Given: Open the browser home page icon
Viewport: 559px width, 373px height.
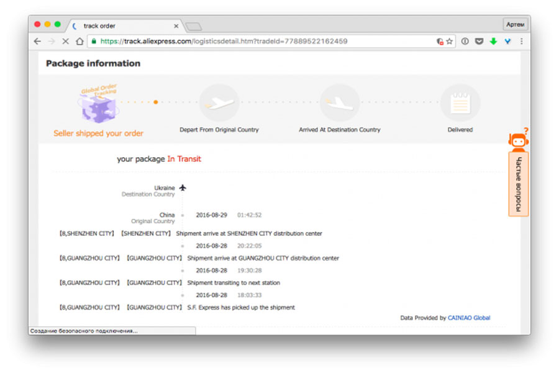Looking at the screenshot, I should 80,42.
